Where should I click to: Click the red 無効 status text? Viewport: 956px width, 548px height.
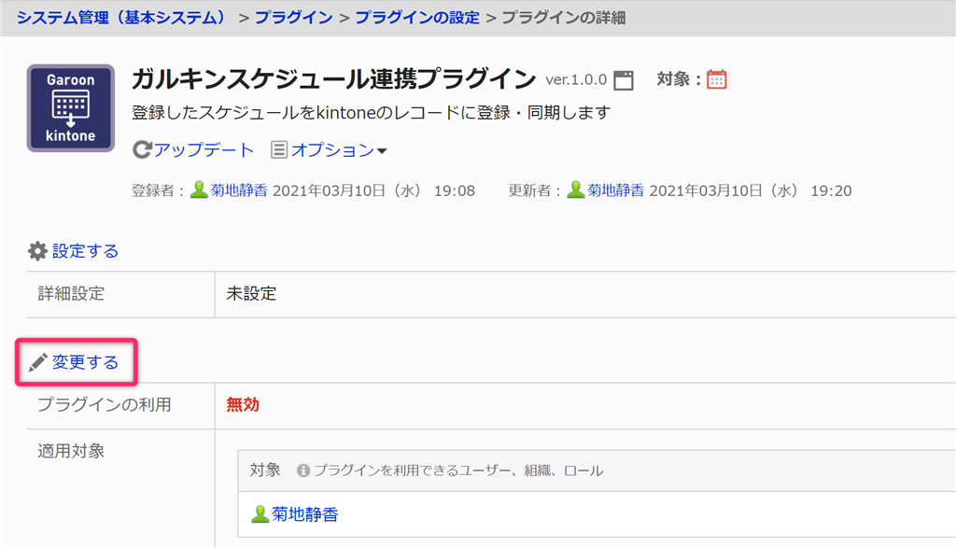(x=243, y=405)
